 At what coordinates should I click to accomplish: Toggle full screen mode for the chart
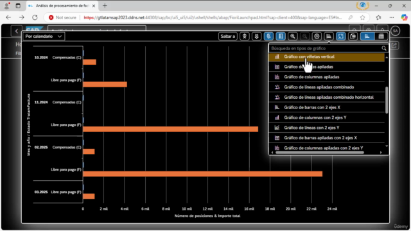(341, 37)
